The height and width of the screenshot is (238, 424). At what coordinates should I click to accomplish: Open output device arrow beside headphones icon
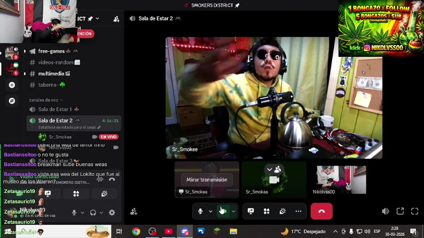coord(101,213)
